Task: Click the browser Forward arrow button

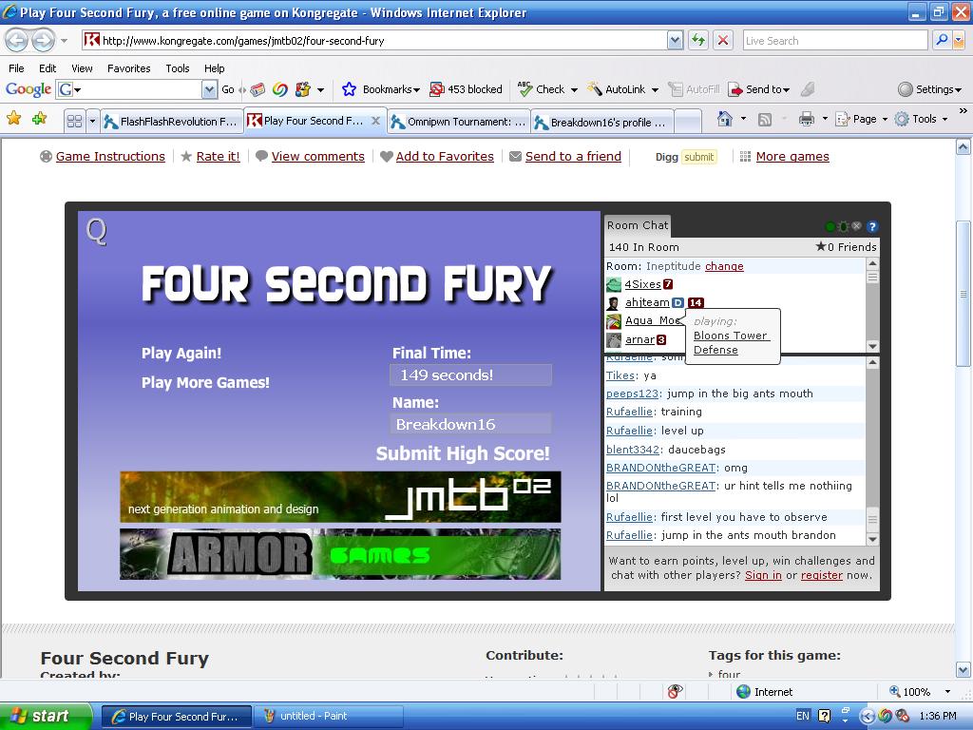Action: point(43,41)
